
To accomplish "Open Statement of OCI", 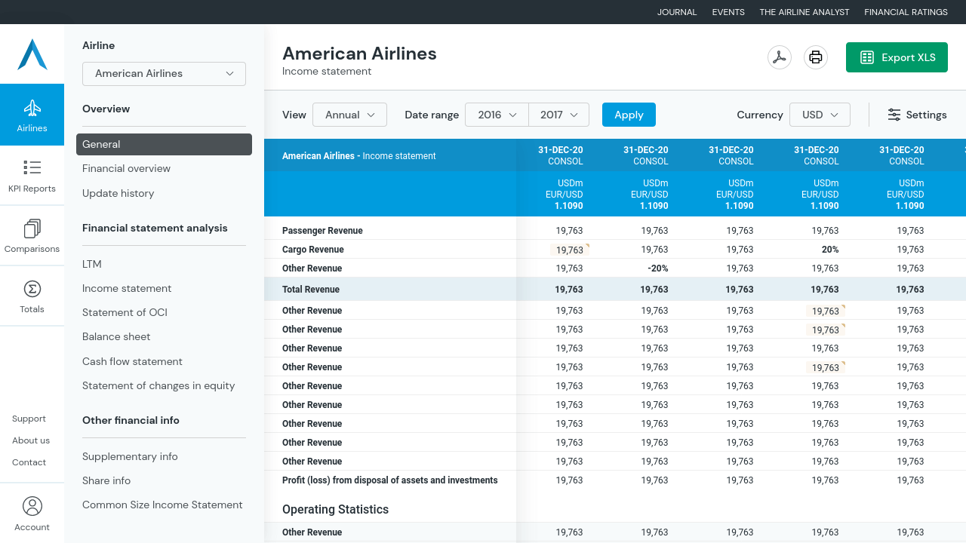I will tap(125, 312).
